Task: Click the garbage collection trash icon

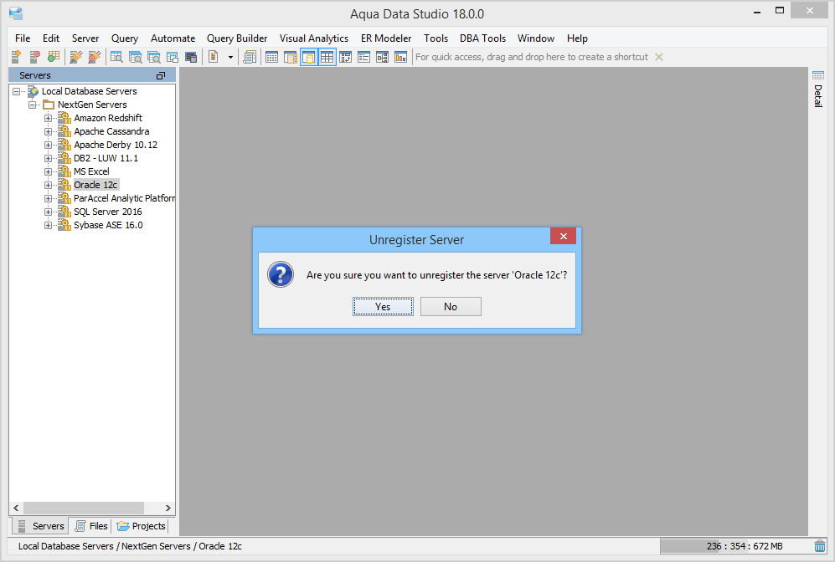Action: pos(820,546)
